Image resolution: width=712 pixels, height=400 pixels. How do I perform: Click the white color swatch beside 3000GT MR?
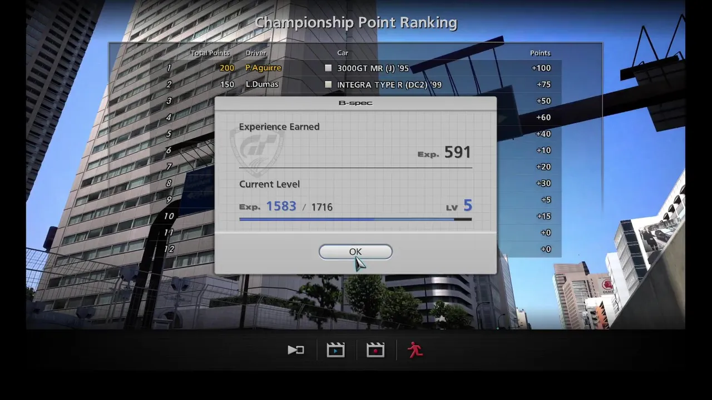tap(328, 68)
